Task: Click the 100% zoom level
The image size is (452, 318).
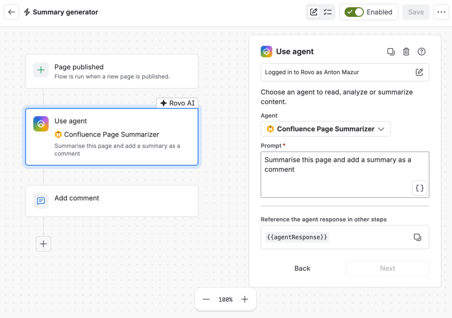Action: [x=226, y=299]
